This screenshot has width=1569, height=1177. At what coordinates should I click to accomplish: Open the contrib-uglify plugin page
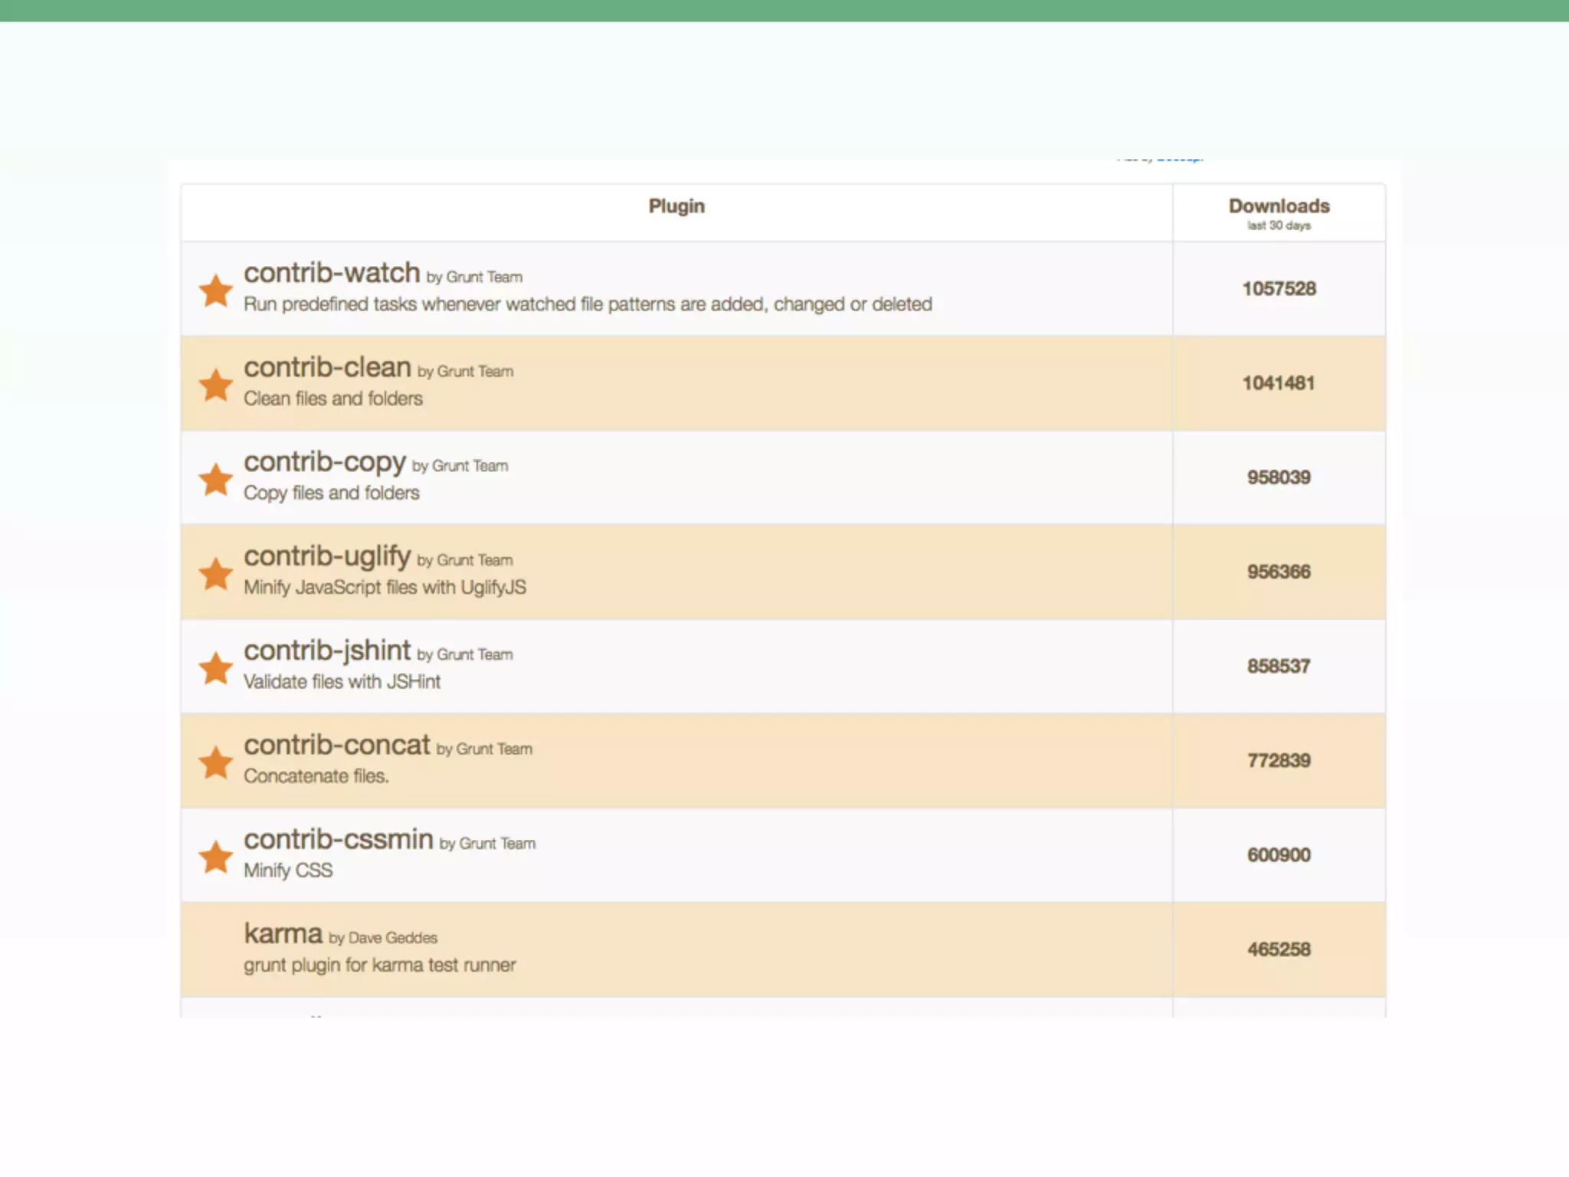(327, 556)
